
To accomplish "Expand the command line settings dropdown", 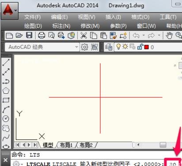I will click(x=22, y=164).
